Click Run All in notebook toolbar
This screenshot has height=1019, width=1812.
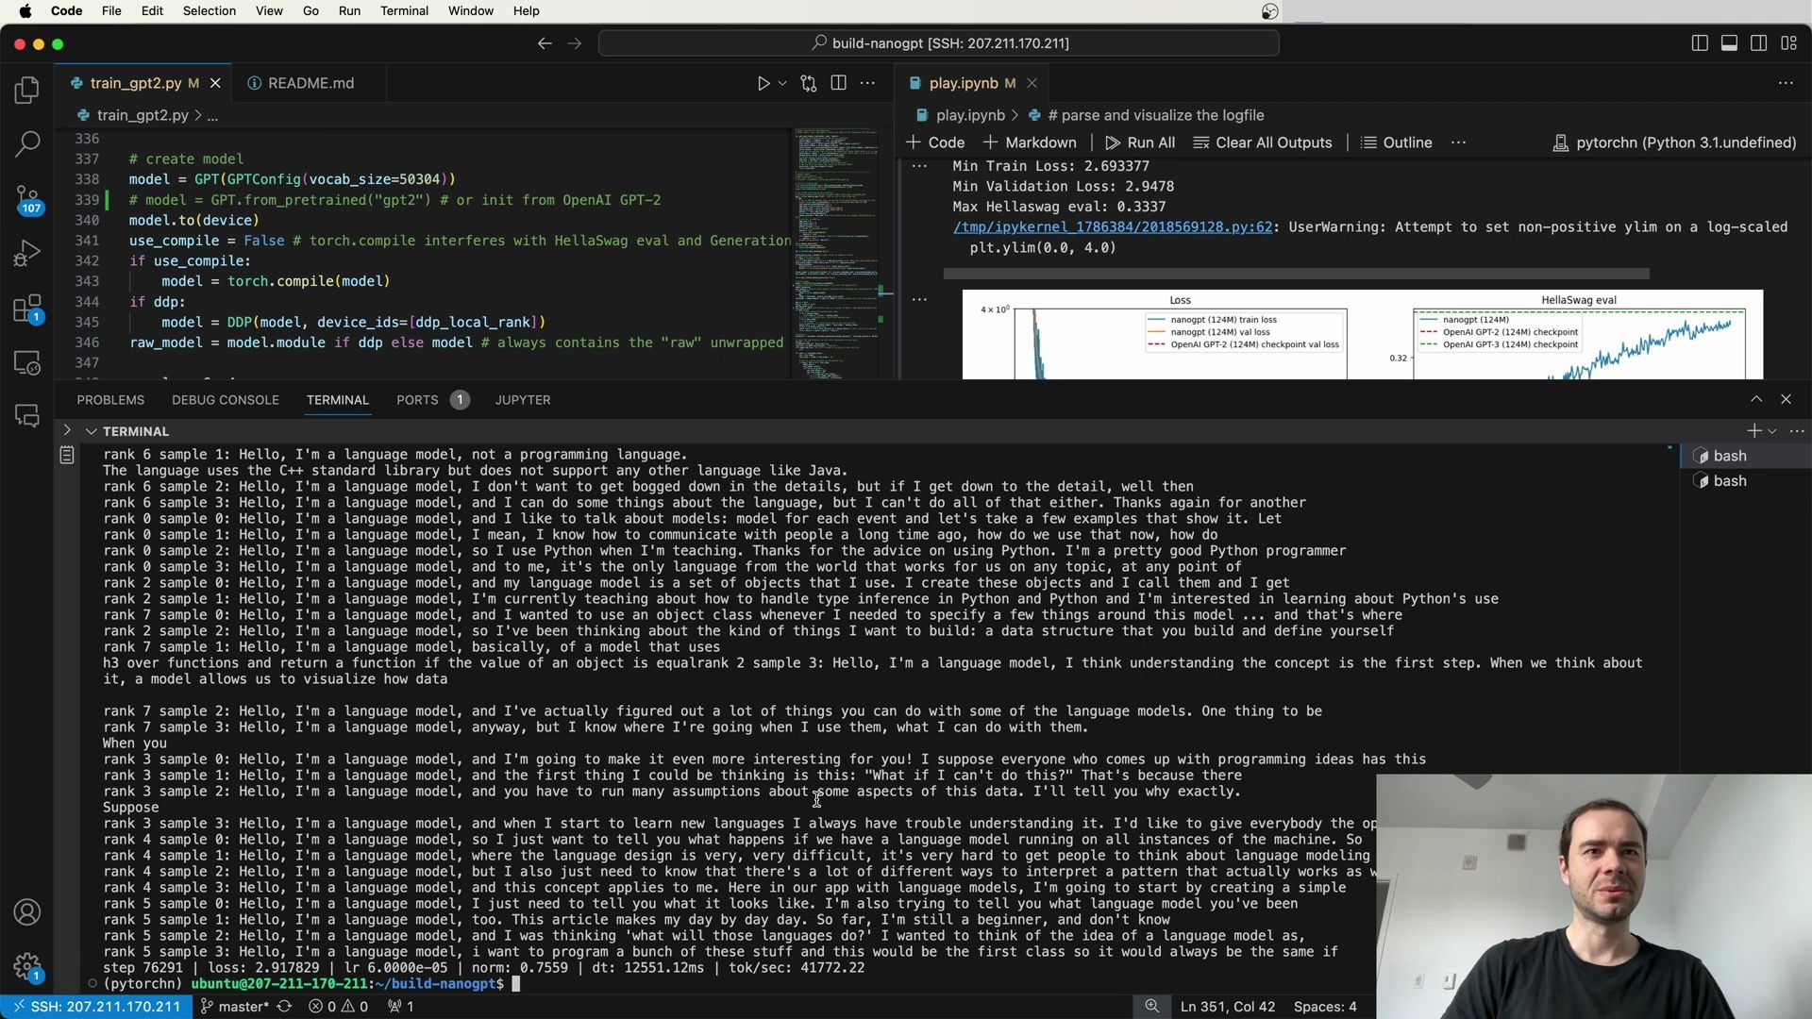pyautogui.click(x=1140, y=142)
